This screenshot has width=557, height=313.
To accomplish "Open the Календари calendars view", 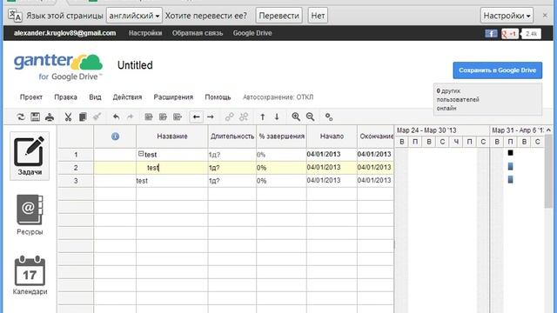I will tap(30, 275).
